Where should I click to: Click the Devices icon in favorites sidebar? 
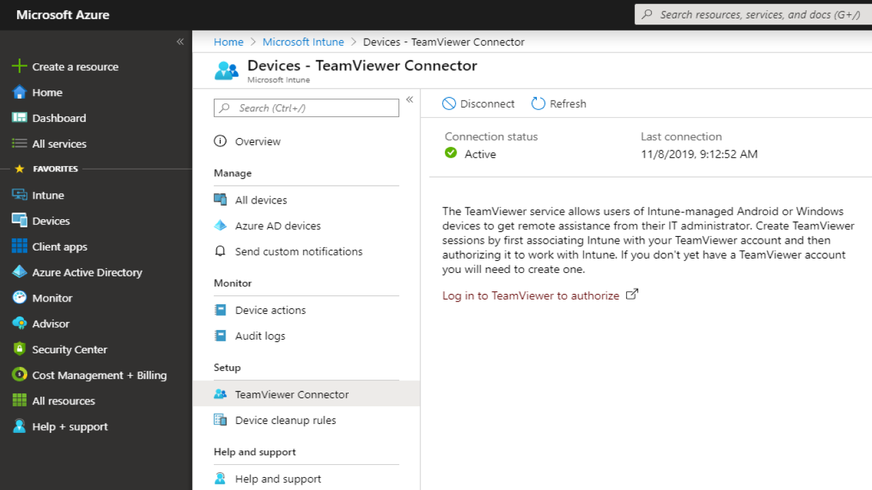pos(19,220)
